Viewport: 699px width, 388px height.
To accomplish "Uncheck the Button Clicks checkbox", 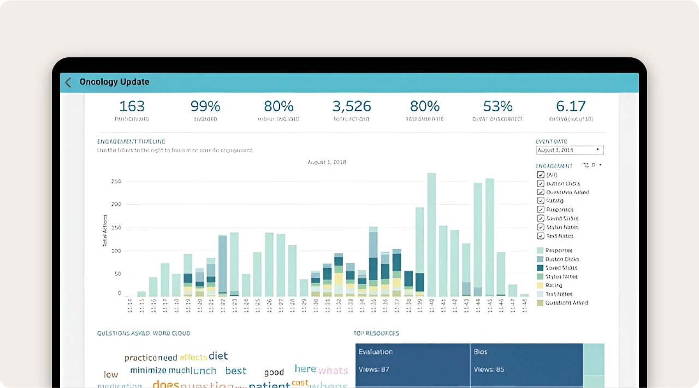I will [x=540, y=183].
